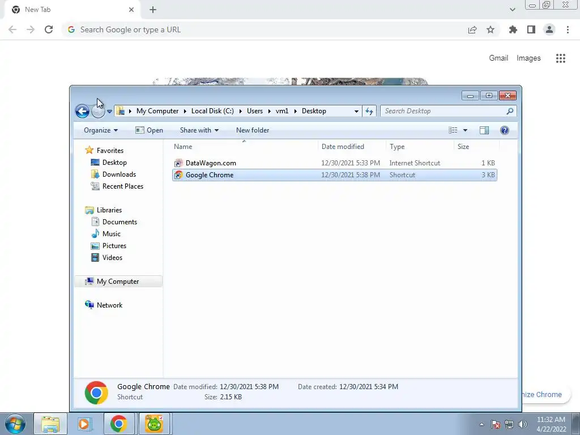The height and width of the screenshot is (435, 580).
Task: Open Downloads folder in sidebar
Action: click(x=119, y=174)
